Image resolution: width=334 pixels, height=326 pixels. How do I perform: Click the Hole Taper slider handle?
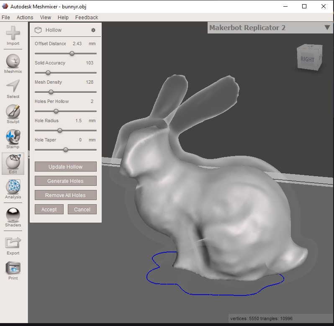point(66,150)
